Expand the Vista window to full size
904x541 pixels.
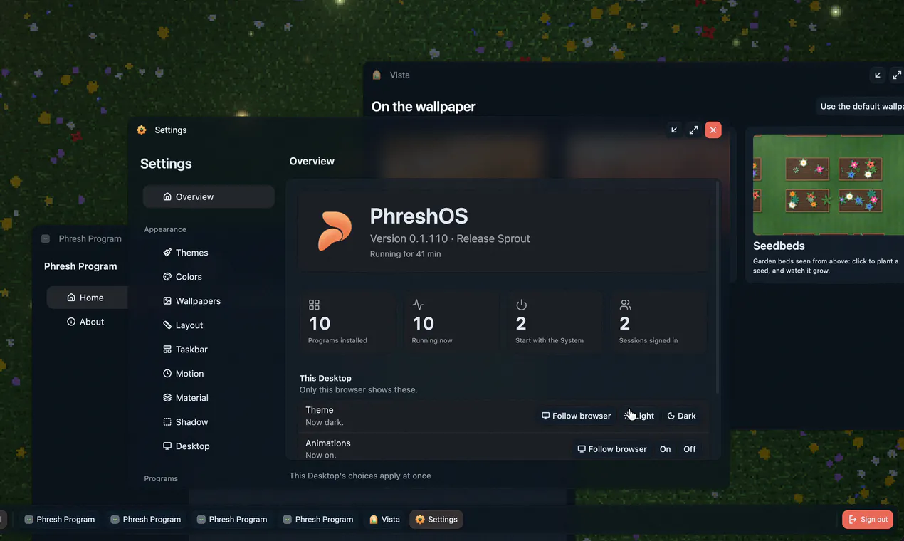tap(897, 75)
